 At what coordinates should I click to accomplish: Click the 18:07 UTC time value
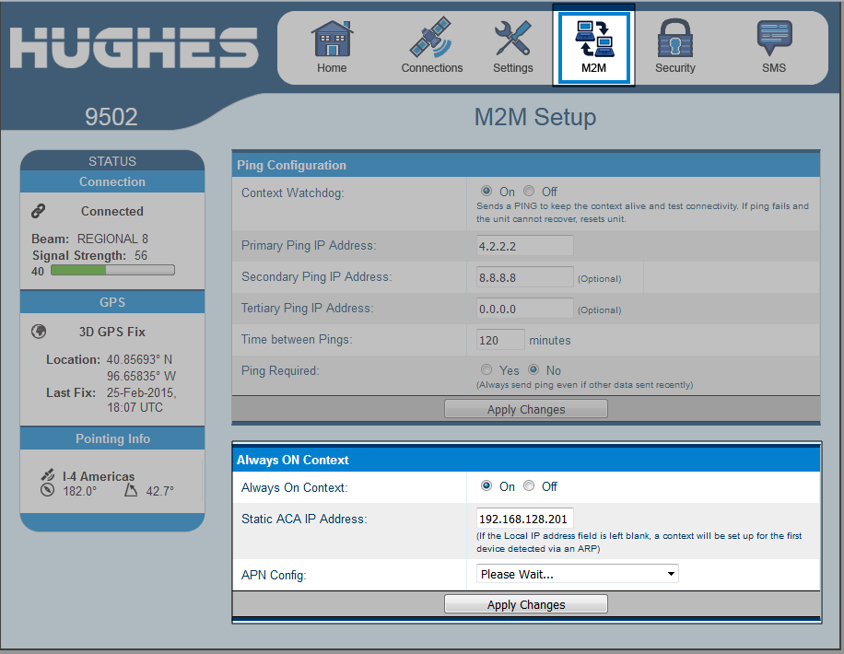point(135,407)
